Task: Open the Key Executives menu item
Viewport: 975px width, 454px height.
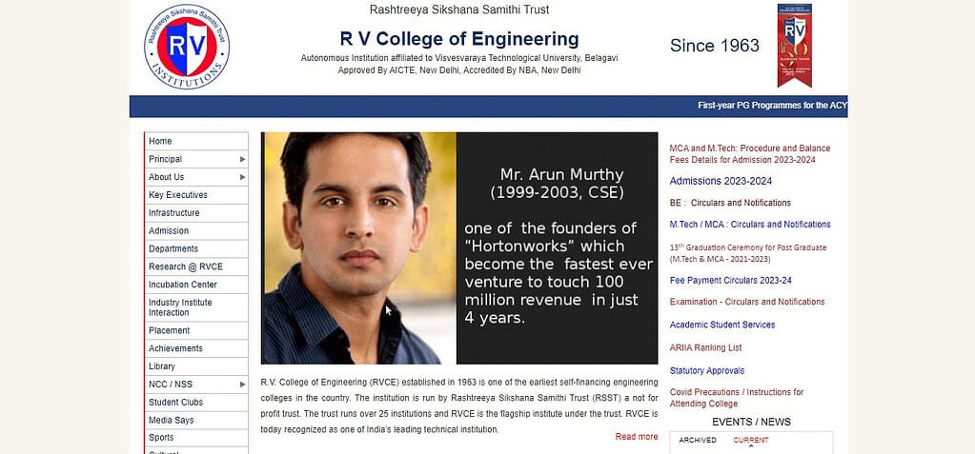Action: click(x=196, y=195)
